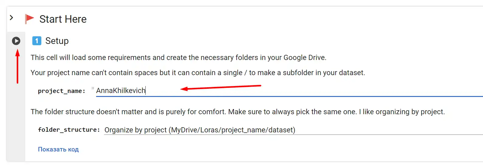Image resolution: width=483 pixels, height=166 pixels.
Task: Select the Setup cell title
Action: (57, 41)
